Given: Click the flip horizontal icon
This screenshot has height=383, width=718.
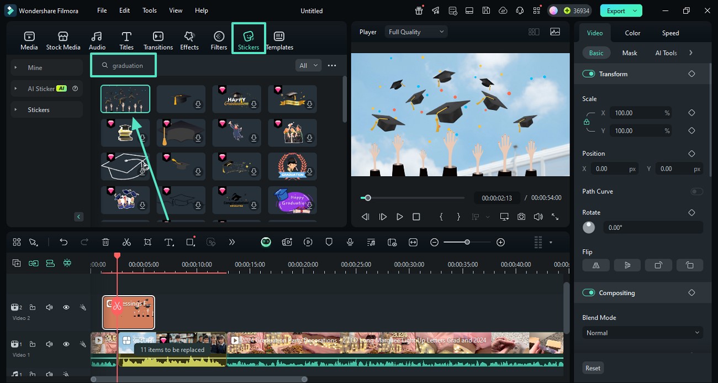Looking at the screenshot, I should pos(596,265).
